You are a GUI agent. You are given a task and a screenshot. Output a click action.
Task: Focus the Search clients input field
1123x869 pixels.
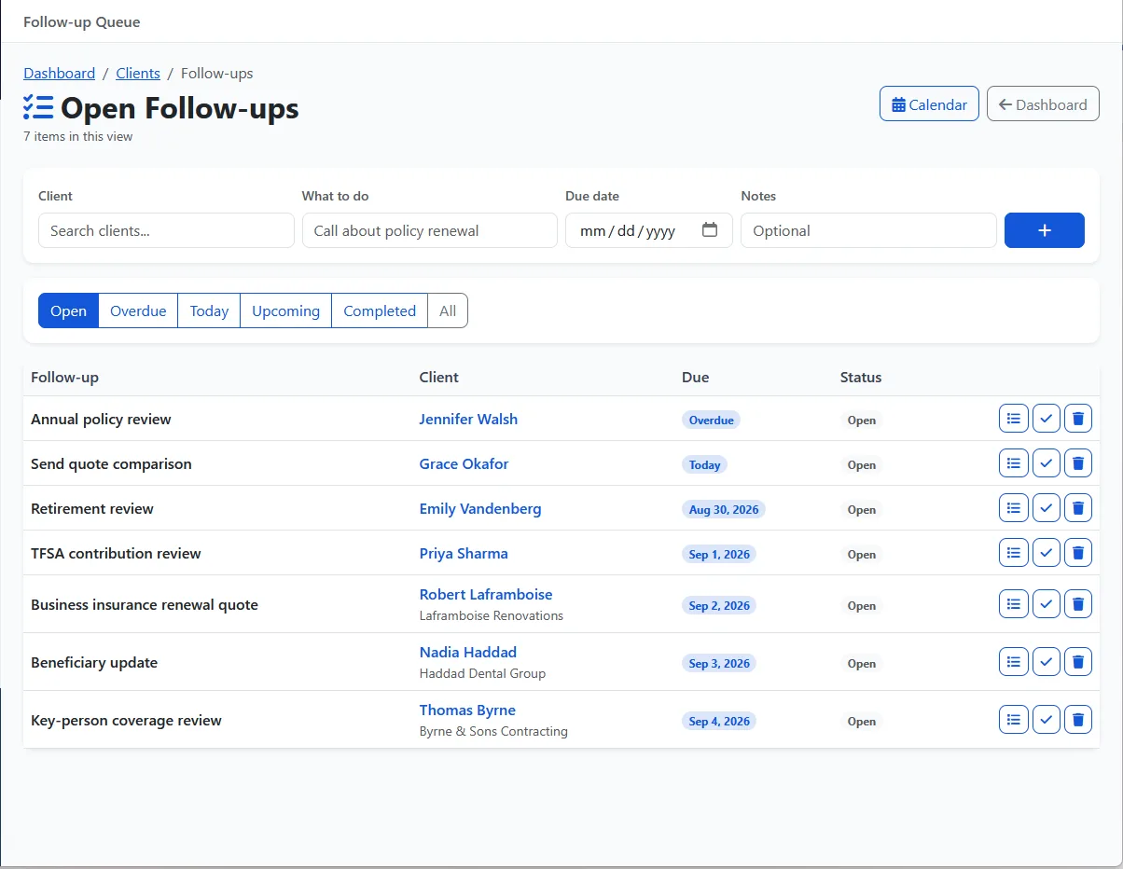pyautogui.click(x=166, y=230)
